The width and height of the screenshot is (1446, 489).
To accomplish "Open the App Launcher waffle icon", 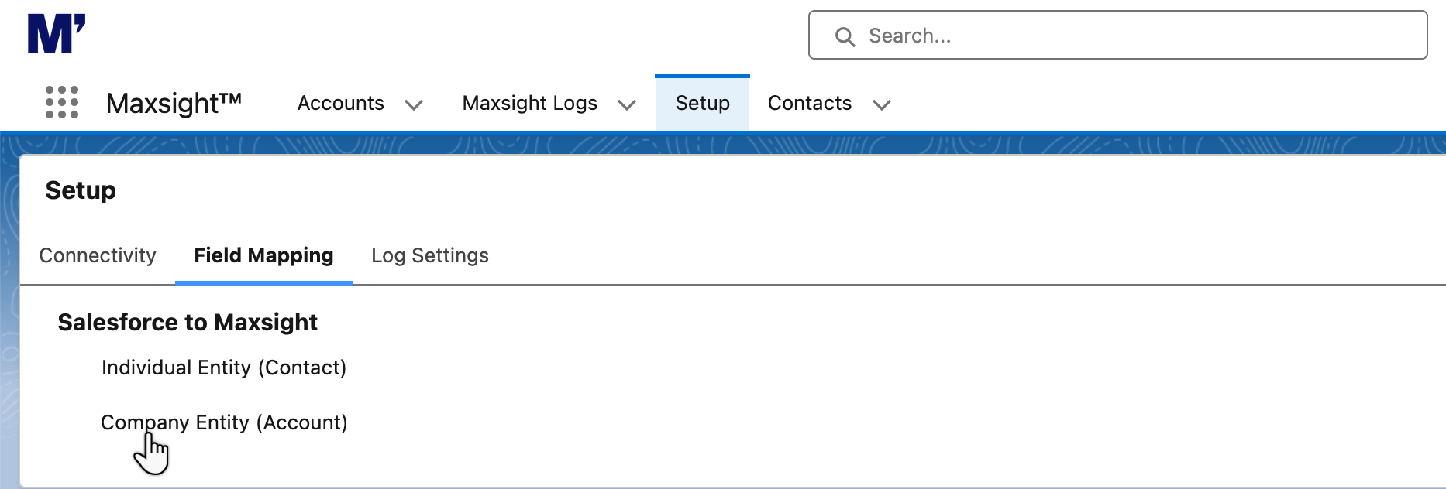I will click(x=62, y=102).
